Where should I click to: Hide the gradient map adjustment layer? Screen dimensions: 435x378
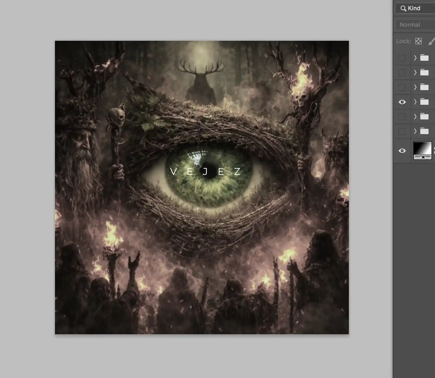(x=402, y=151)
